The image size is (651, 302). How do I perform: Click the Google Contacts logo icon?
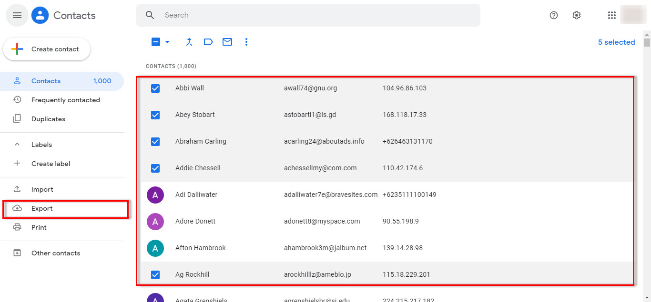pos(40,15)
